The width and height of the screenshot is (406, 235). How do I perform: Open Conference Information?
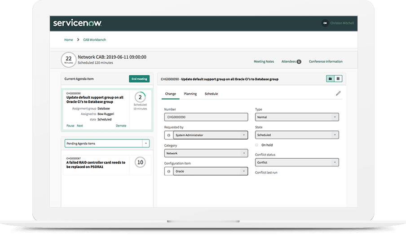(326, 61)
